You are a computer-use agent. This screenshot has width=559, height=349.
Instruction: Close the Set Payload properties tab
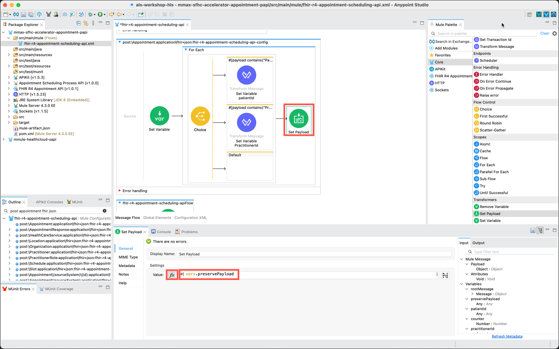(145, 232)
